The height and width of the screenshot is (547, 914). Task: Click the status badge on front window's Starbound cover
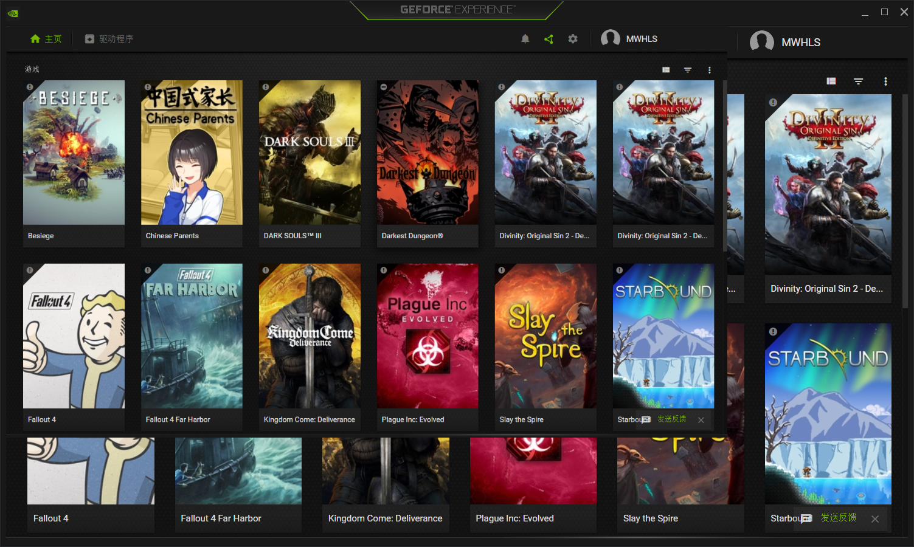pos(620,270)
